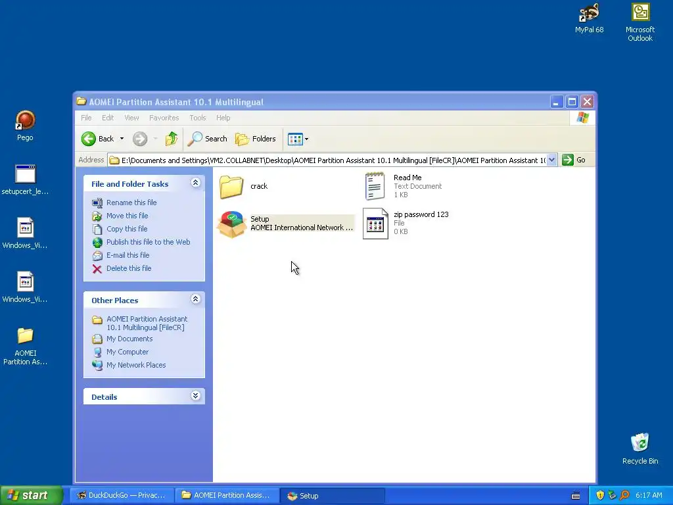Switch to AOMEI Partition Assis... taskbar button
This screenshot has height=505, width=673.
coord(227,496)
